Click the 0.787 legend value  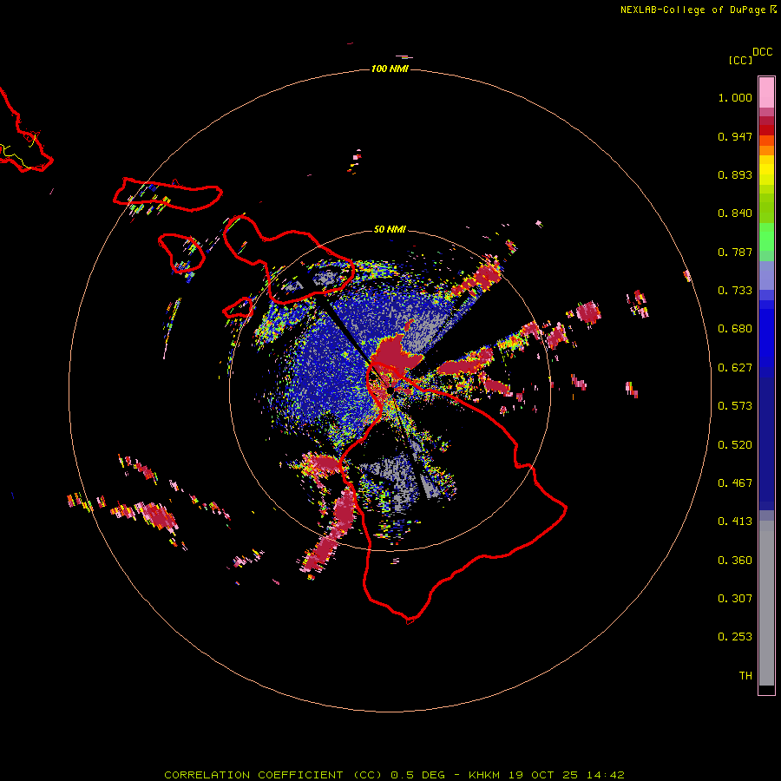point(735,252)
